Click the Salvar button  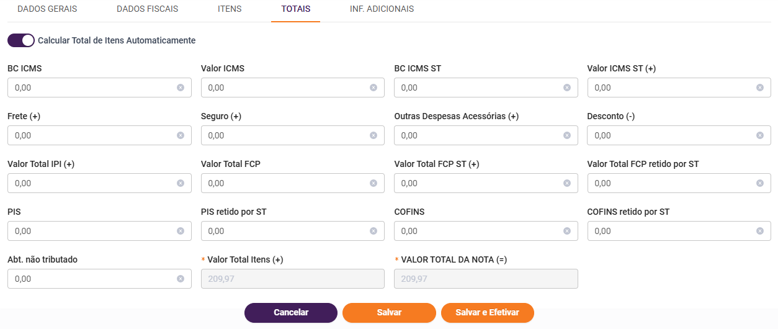(x=389, y=313)
